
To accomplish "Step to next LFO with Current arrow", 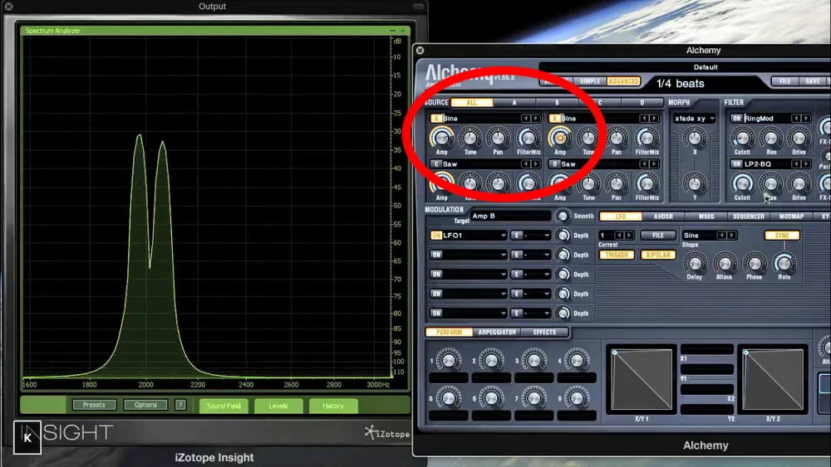I will click(x=628, y=236).
